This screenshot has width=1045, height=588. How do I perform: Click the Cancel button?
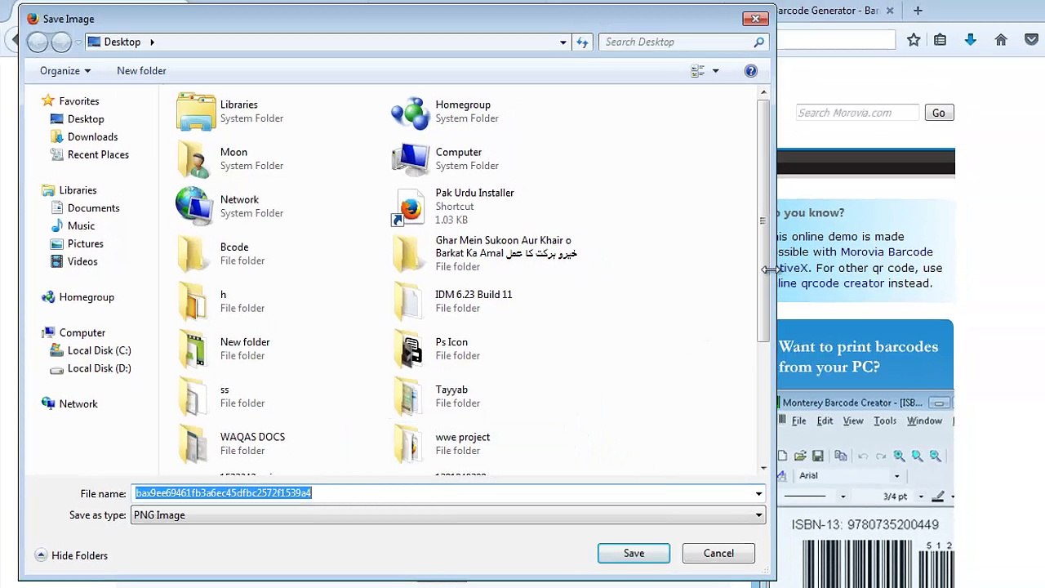(718, 554)
